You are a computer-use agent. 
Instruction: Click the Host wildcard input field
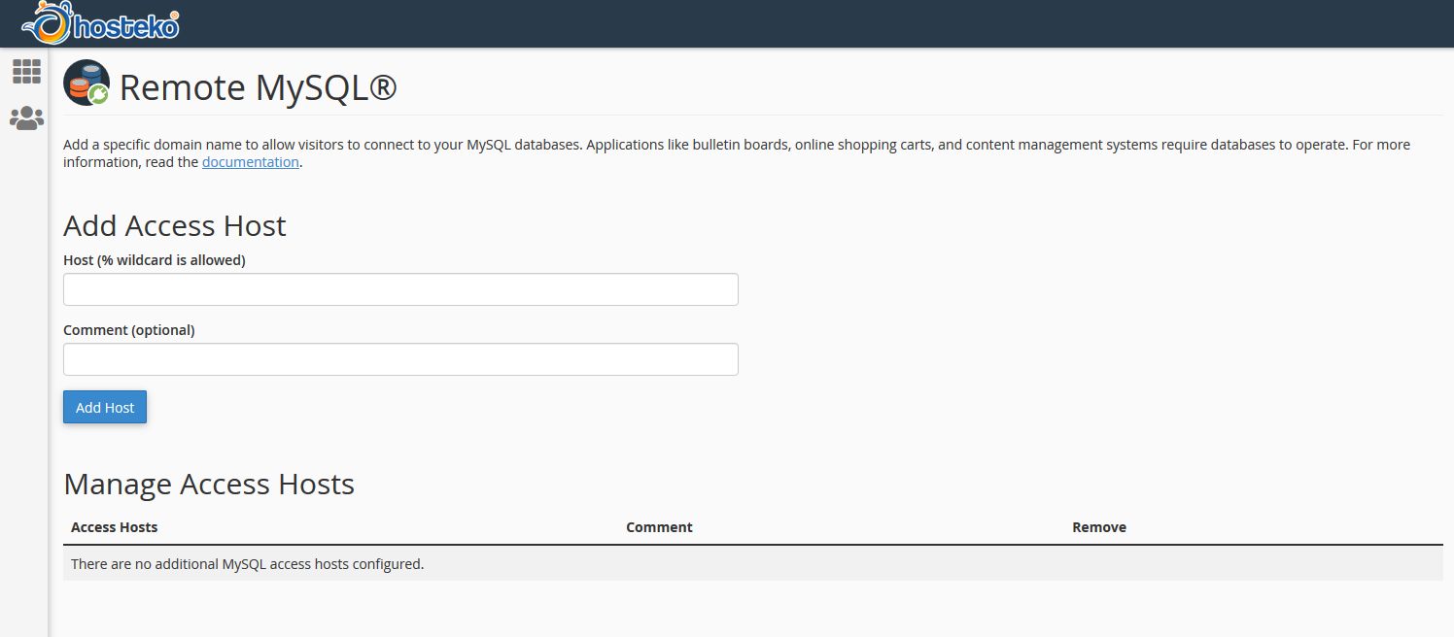tap(400, 288)
